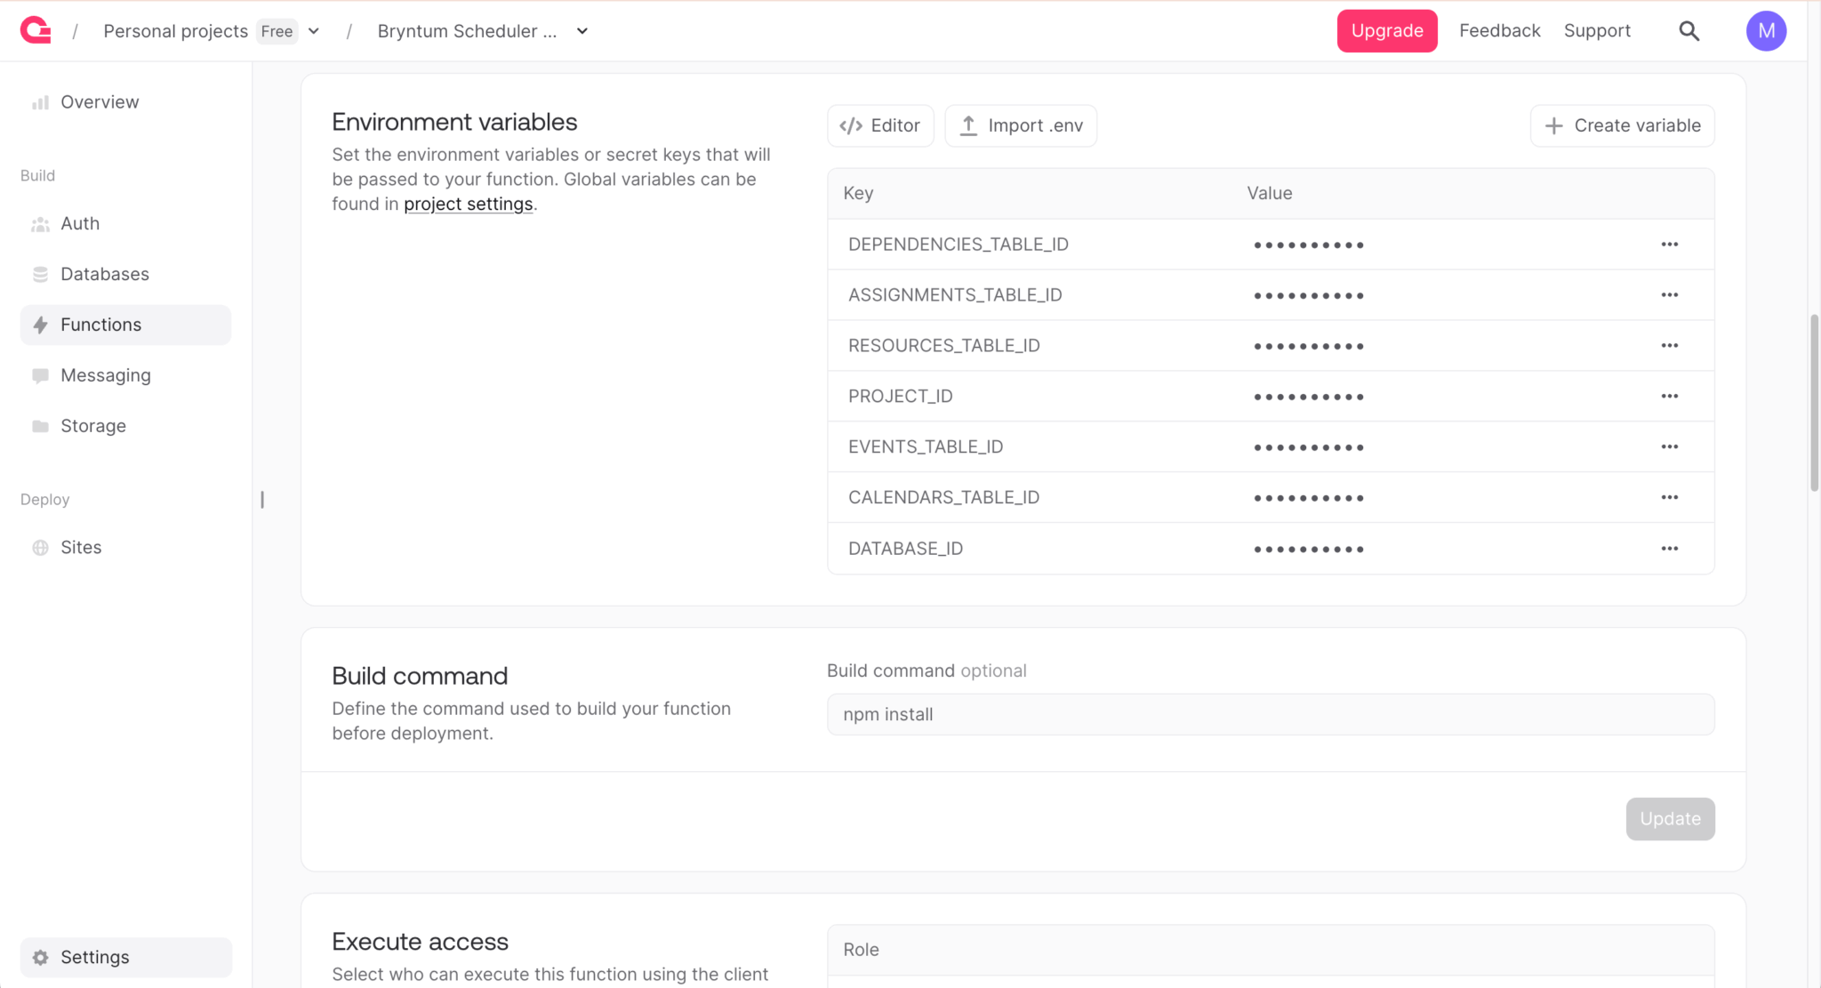Open Settings at sidebar bottom
Screen dimensions: 1821x988
[94, 957]
